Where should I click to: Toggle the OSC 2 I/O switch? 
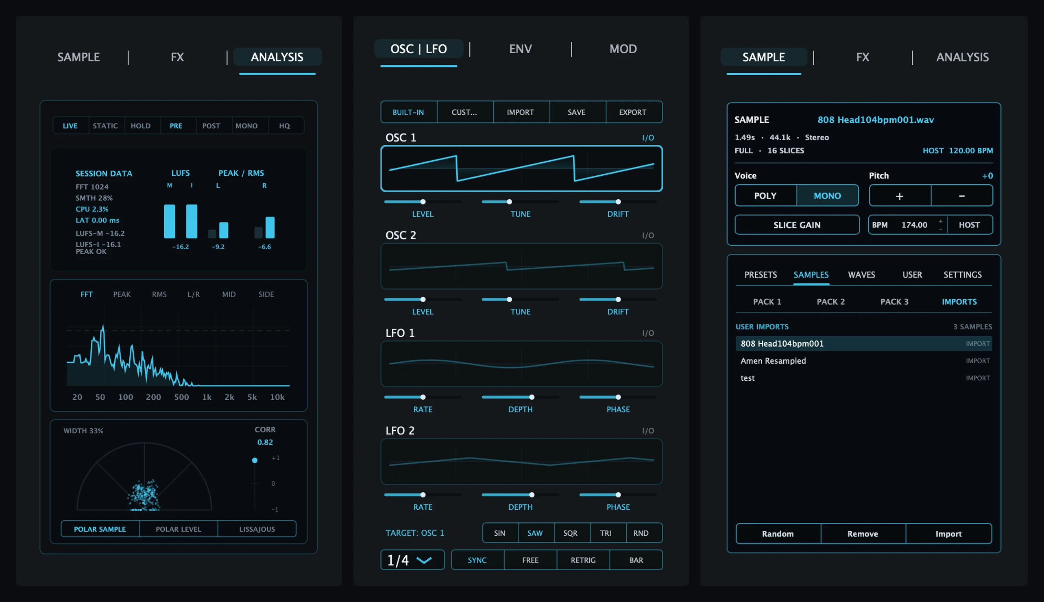[x=647, y=235]
